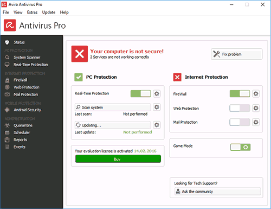The height and width of the screenshot is (209, 271).
Task: Click the red Internet Protection X icon
Action: coord(177,77)
